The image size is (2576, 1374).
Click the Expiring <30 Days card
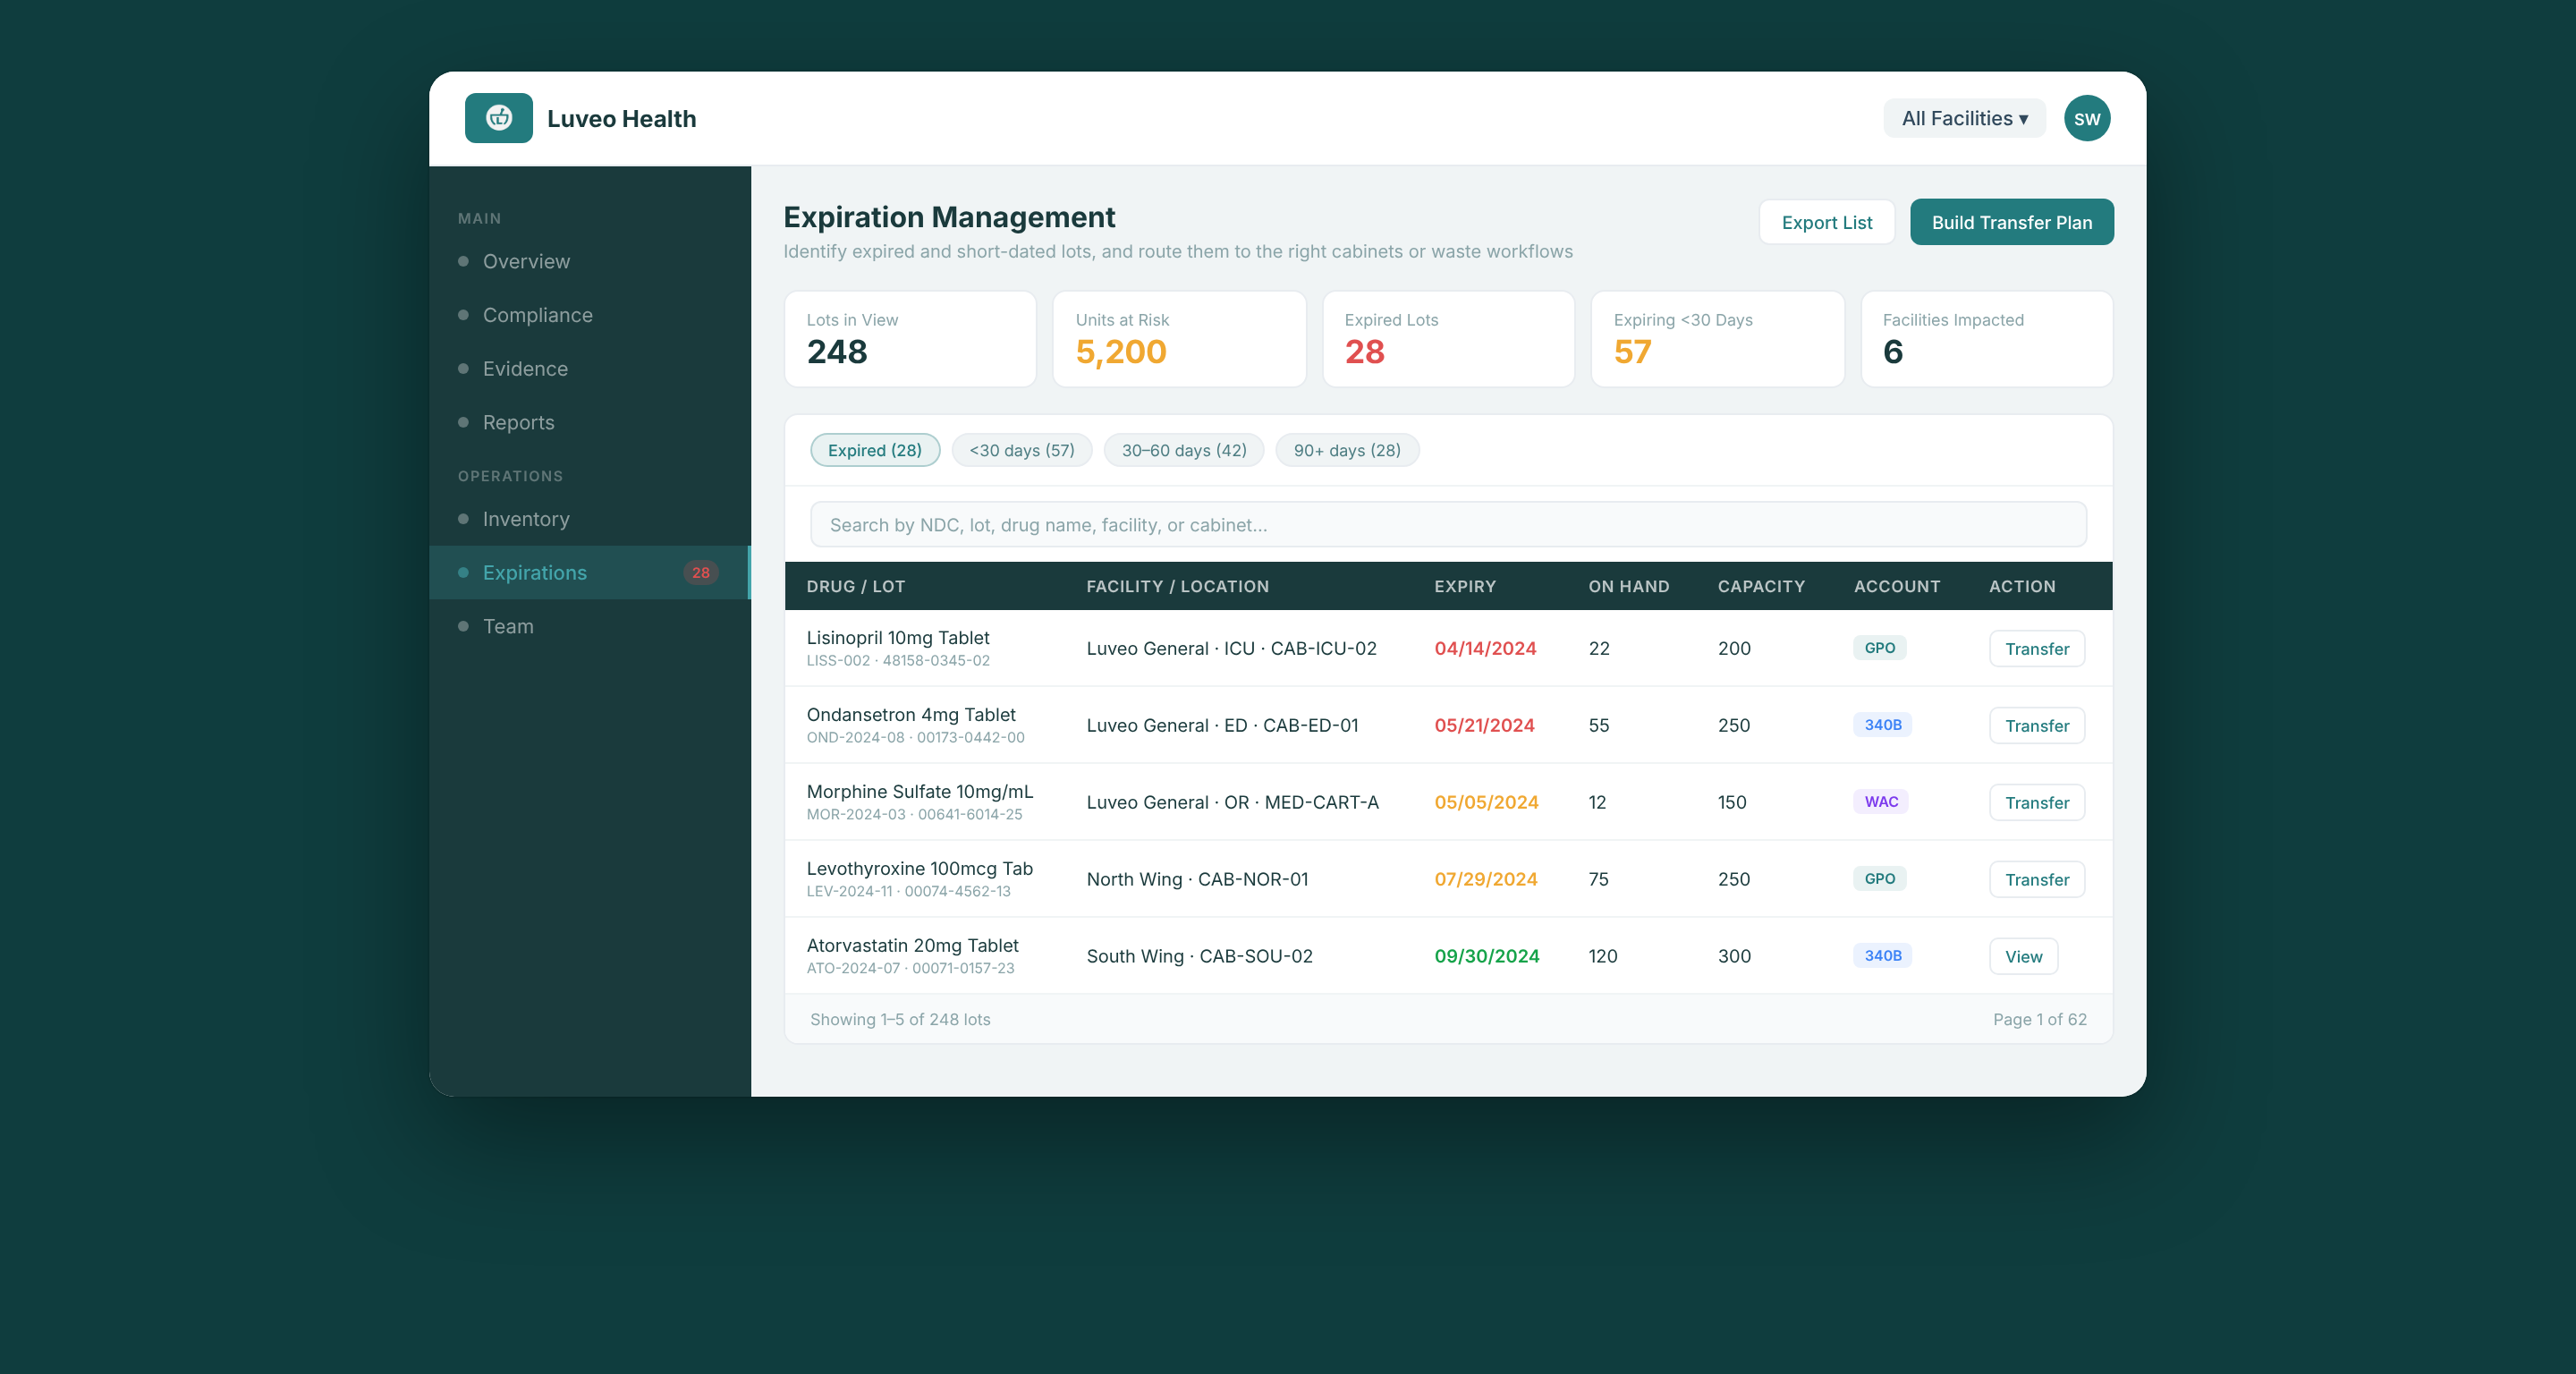(x=1717, y=339)
